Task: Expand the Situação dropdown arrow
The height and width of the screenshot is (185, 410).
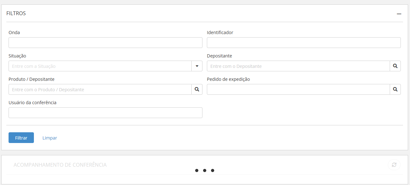Action: [197, 66]
